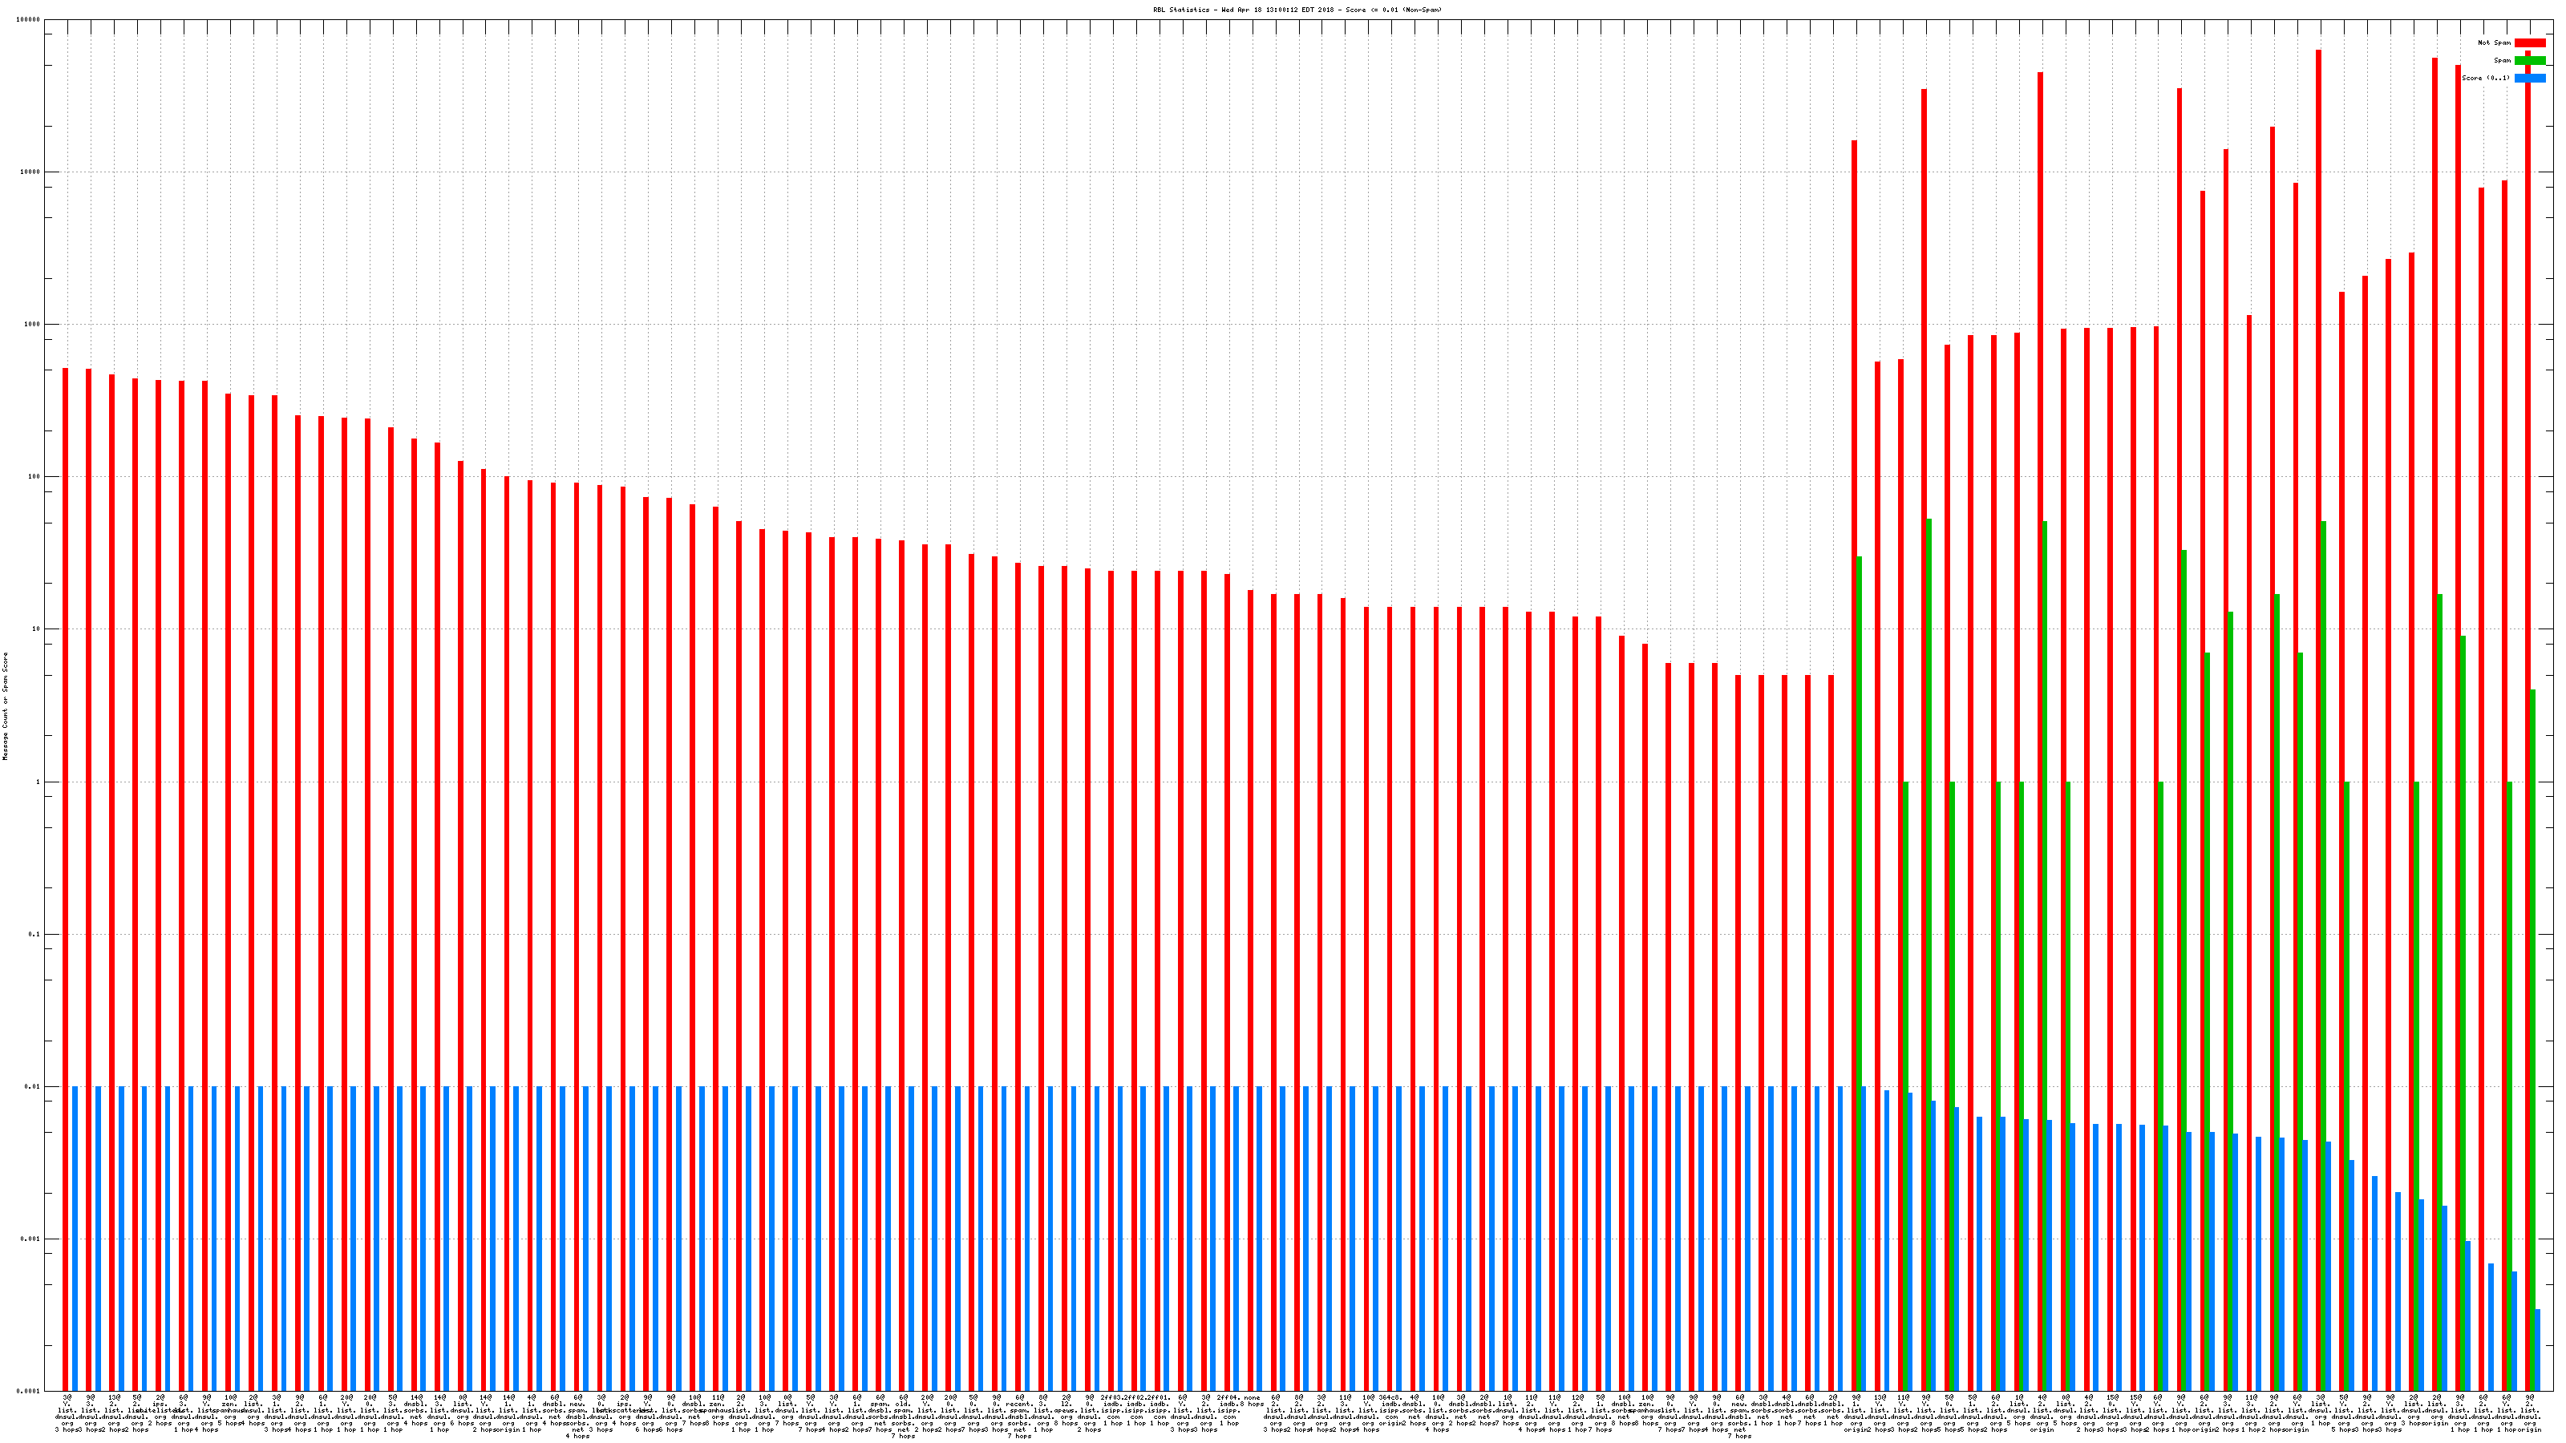
Task: Click the 10 y-axis tick label
Action: click(36, 629)
